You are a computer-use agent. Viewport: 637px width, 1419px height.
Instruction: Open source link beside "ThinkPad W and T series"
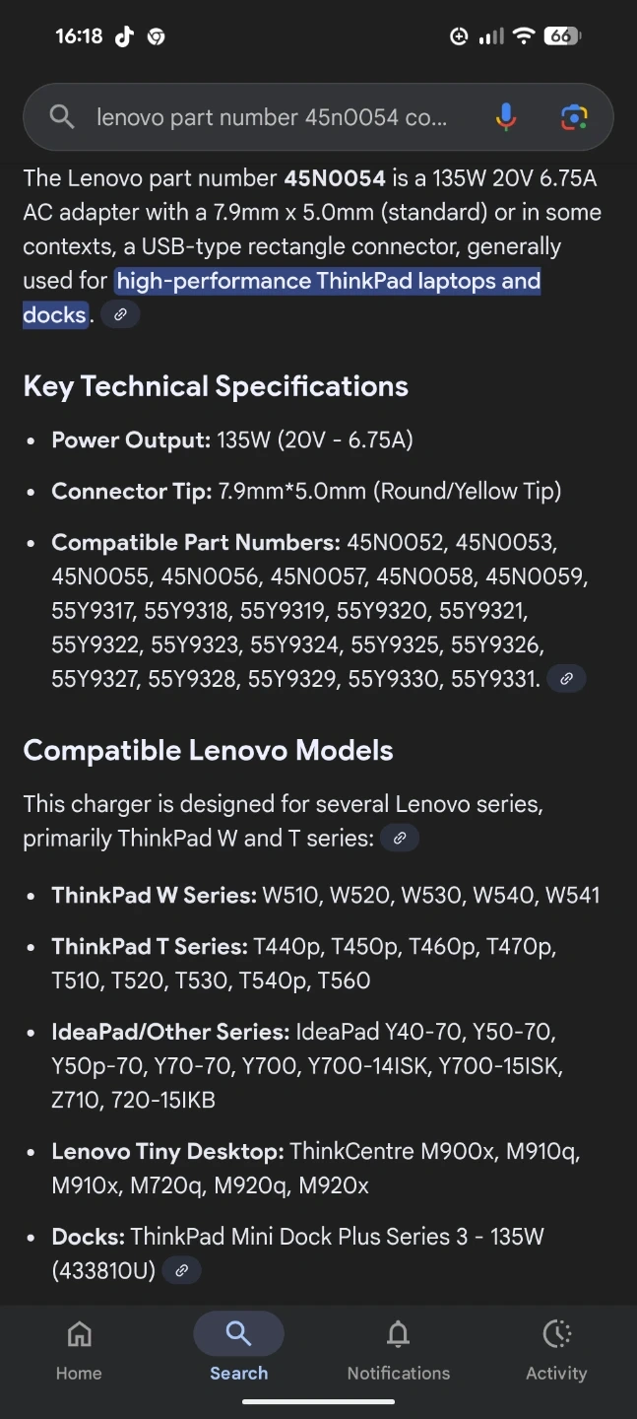pyautogui.click(x=400, y=839)
